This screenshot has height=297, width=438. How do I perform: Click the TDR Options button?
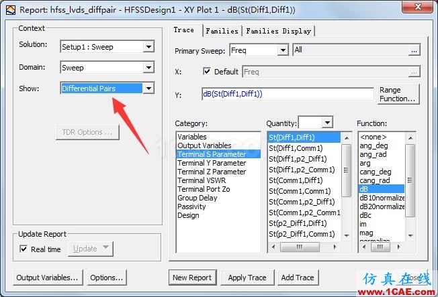pyautogui.click(x=87, y=132)
